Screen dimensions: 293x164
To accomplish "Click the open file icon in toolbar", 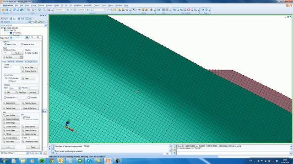I will [3, 10].
